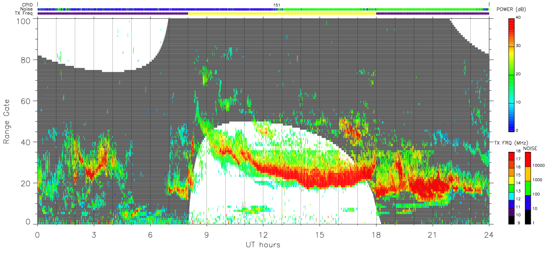550x254 pixels.
Task: Click the "15" tick on the UT hours axis
Action: point(320,234)
